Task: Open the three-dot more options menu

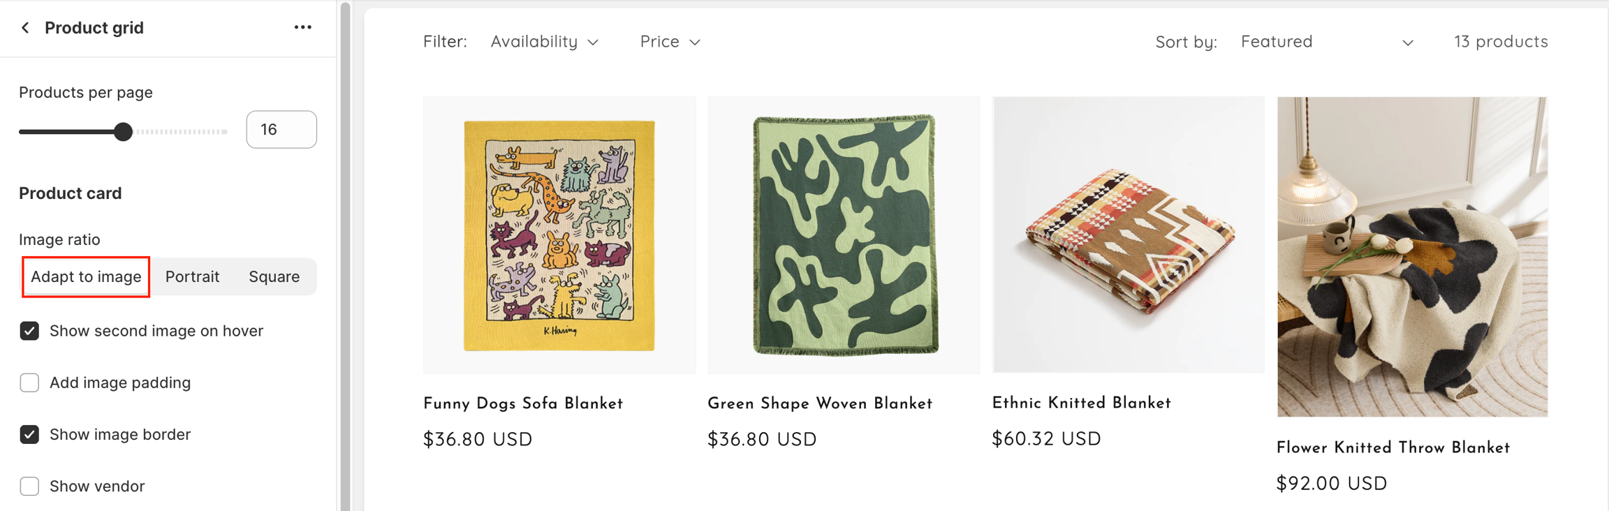Action: 302,27
